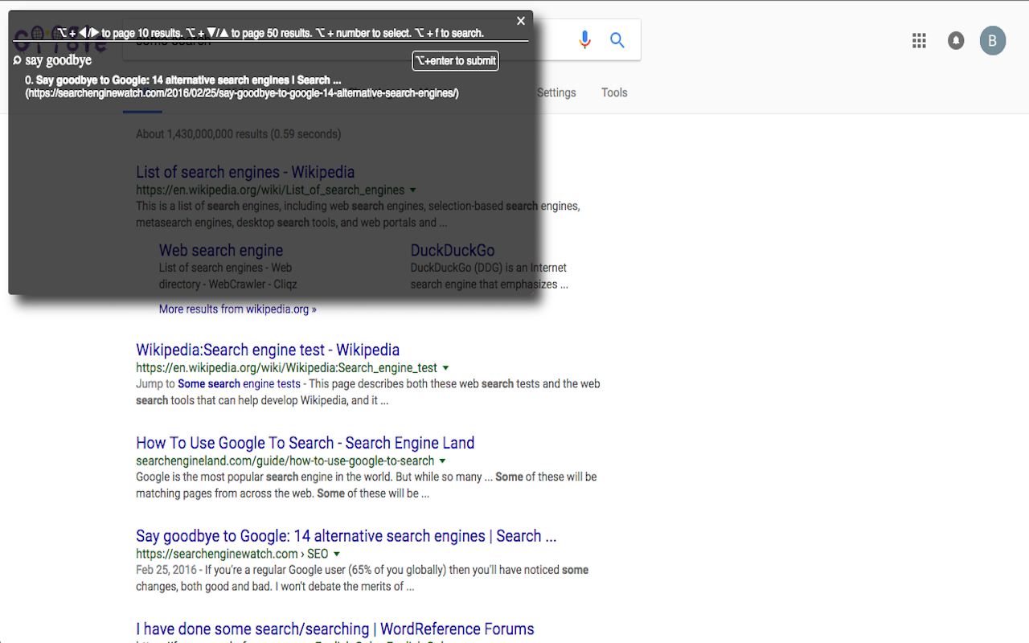Open 'How To Use Google To Search' result
This screenshot has width=1029, height=643.
click(x=305, y=443)
